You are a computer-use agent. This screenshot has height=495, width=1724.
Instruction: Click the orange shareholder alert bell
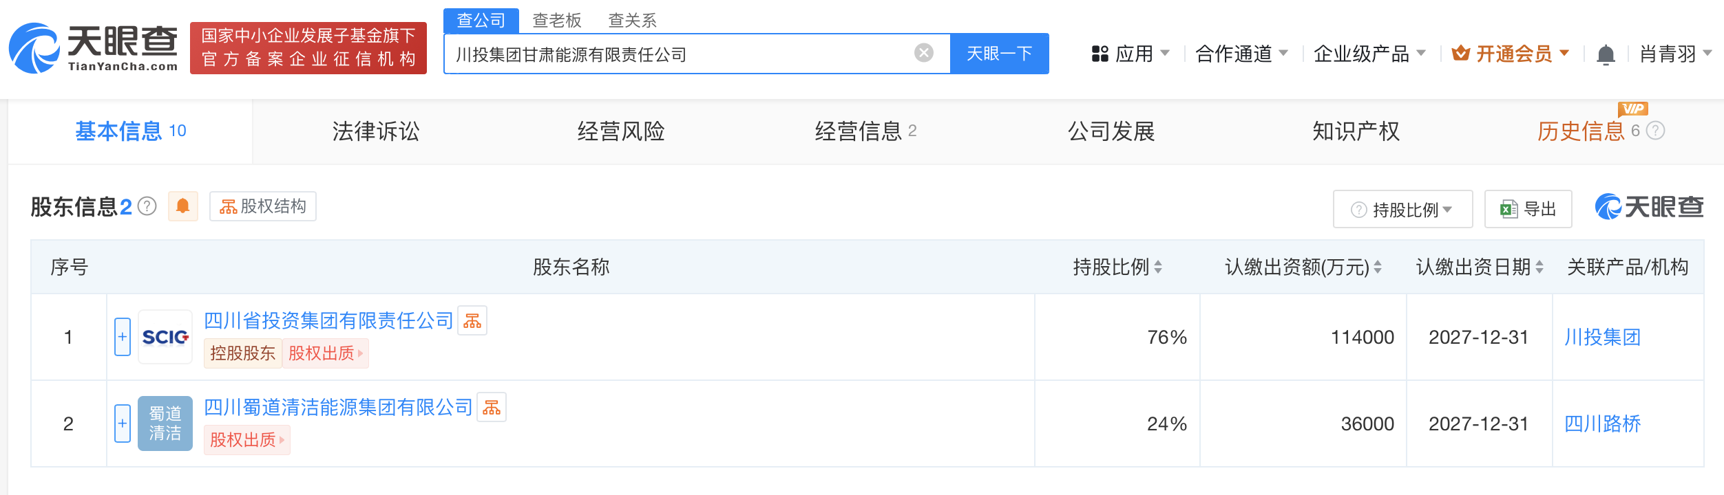point(183,206)
